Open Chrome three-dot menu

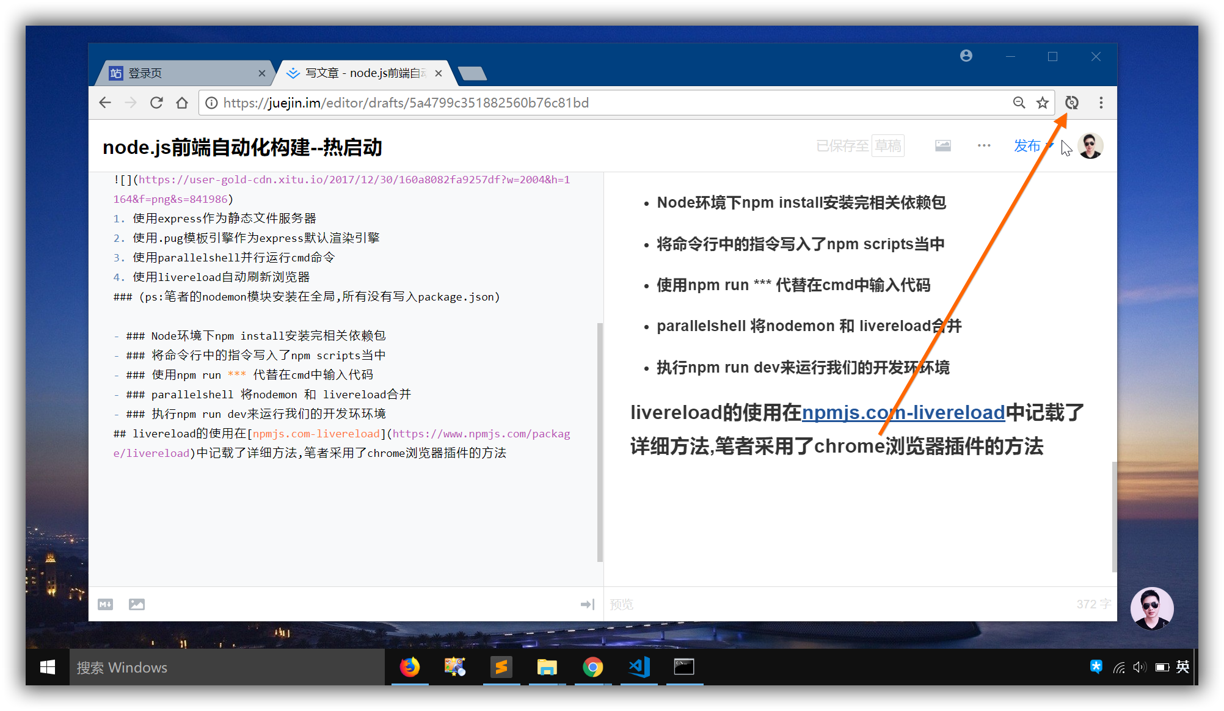pos(1101,103)
